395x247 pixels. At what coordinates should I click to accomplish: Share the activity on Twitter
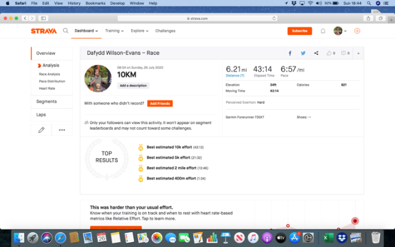click(x=303, y=53)
